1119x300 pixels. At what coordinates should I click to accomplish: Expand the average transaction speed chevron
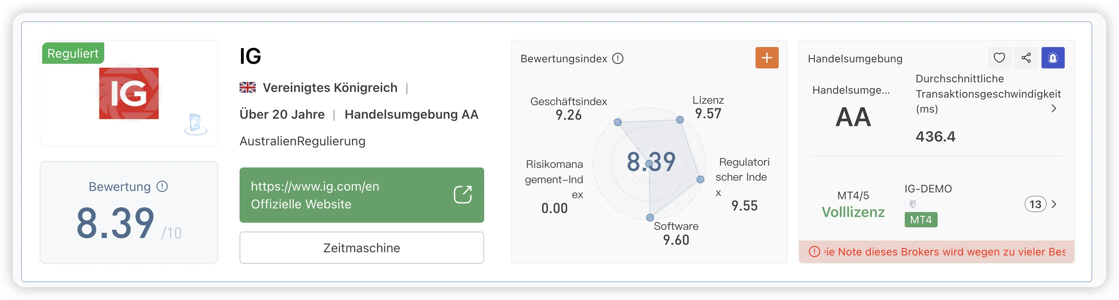pos(1053,108)
